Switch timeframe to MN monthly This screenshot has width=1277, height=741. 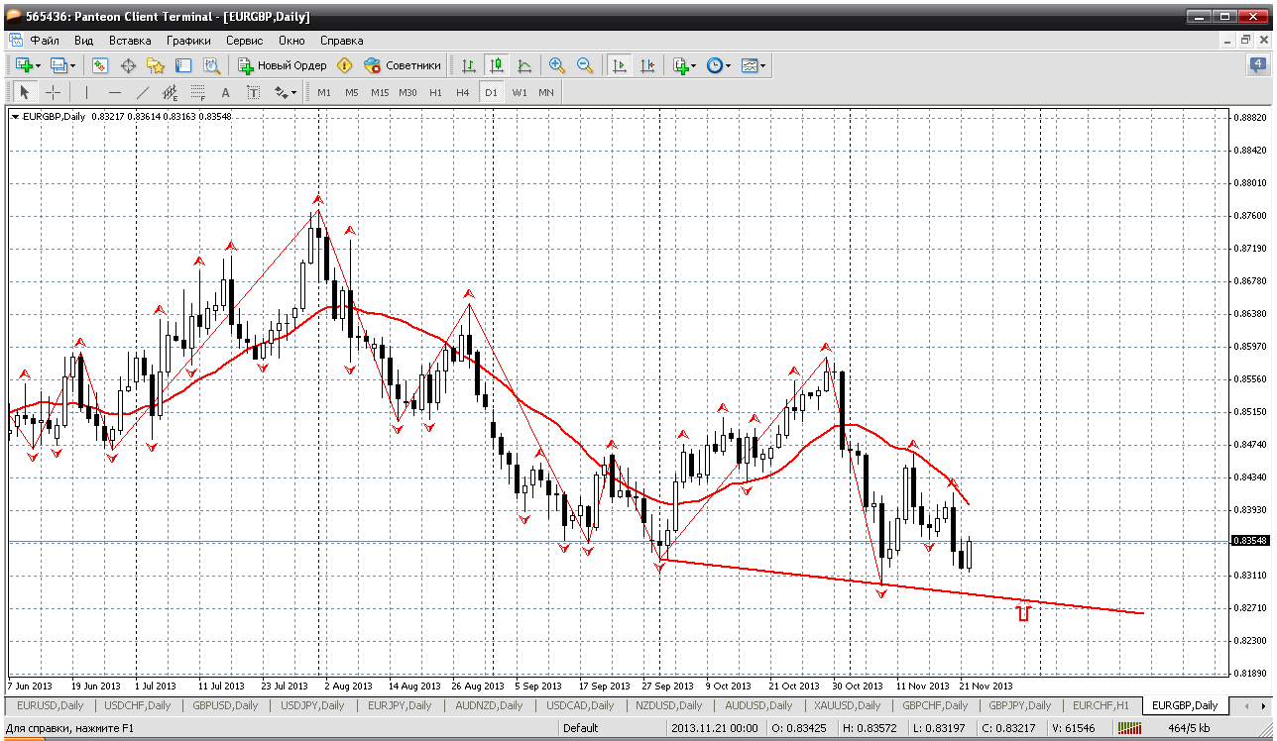(546, 92)
